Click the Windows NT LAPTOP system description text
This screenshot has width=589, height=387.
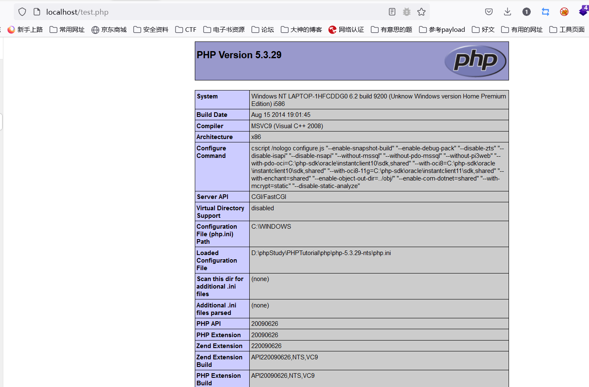pos(379,100)
